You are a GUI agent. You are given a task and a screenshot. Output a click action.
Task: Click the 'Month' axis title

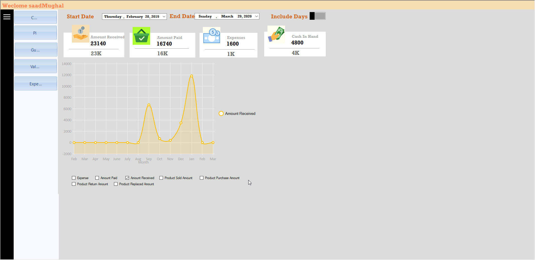[x=144, y=162]
